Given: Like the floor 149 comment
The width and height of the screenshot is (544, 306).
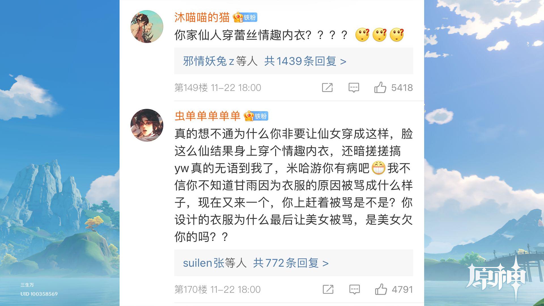Looking at the screenshot, I should click(x=380, y=88).
